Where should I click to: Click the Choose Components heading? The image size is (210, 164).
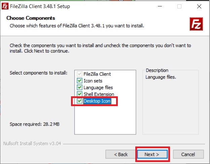click(31, 18)
